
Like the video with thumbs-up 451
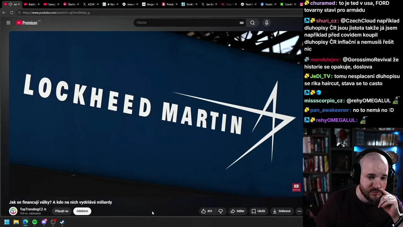click(207, 211)
